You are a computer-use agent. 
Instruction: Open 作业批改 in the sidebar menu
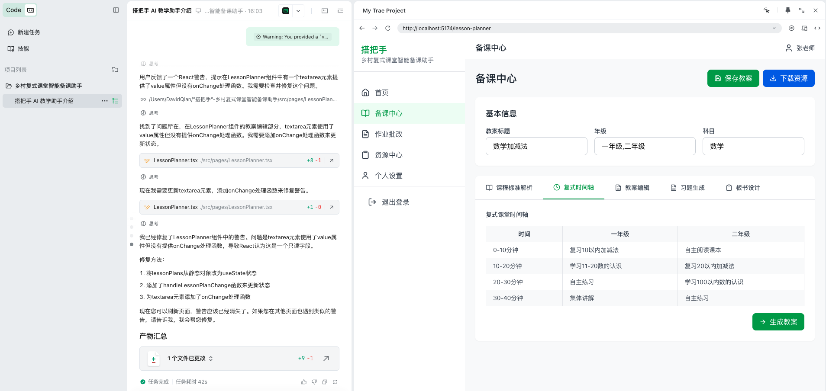(x=388, y=134)
